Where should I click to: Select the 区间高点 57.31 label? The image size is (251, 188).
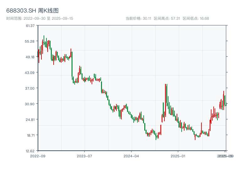tap(167, 18)
